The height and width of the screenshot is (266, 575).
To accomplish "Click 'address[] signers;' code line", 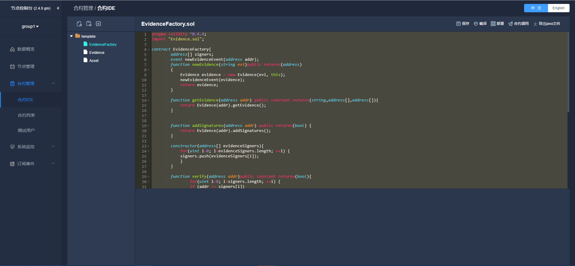I will click(192, 54).
